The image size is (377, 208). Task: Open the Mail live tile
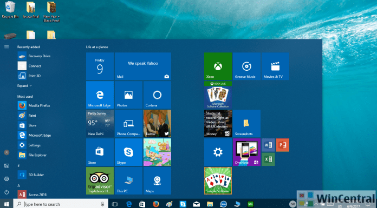pos(143,66)
